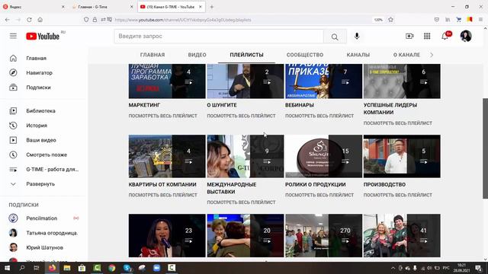The image size is (488, 274).
Task: Open the Юрий Шатунов subscription
Action: click(x=44, y=247)
